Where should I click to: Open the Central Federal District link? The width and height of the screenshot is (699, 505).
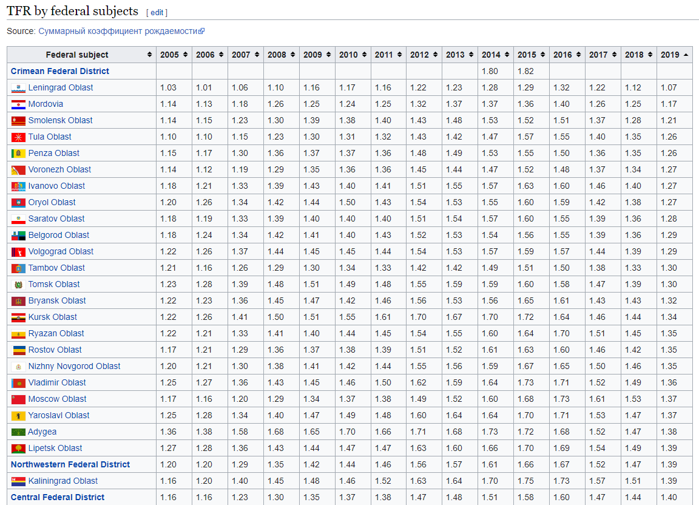[x=58, y=497]
